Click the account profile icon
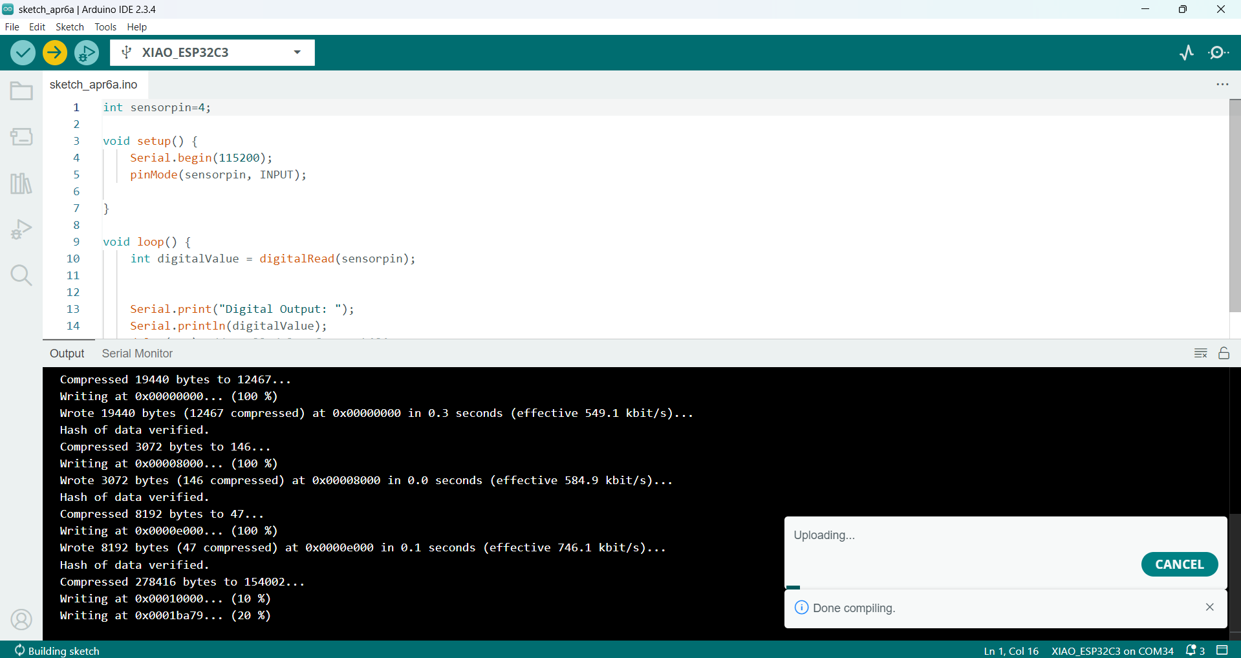Image resolution: width=1241 pixels, height=658 pixels. 21,620
